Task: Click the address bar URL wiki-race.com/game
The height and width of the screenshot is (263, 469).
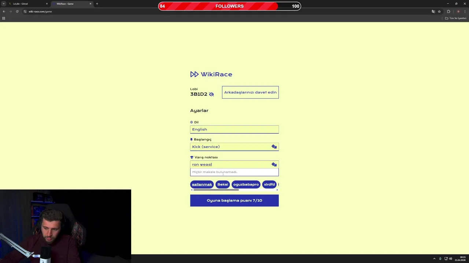Action: [x=40, y=11]
